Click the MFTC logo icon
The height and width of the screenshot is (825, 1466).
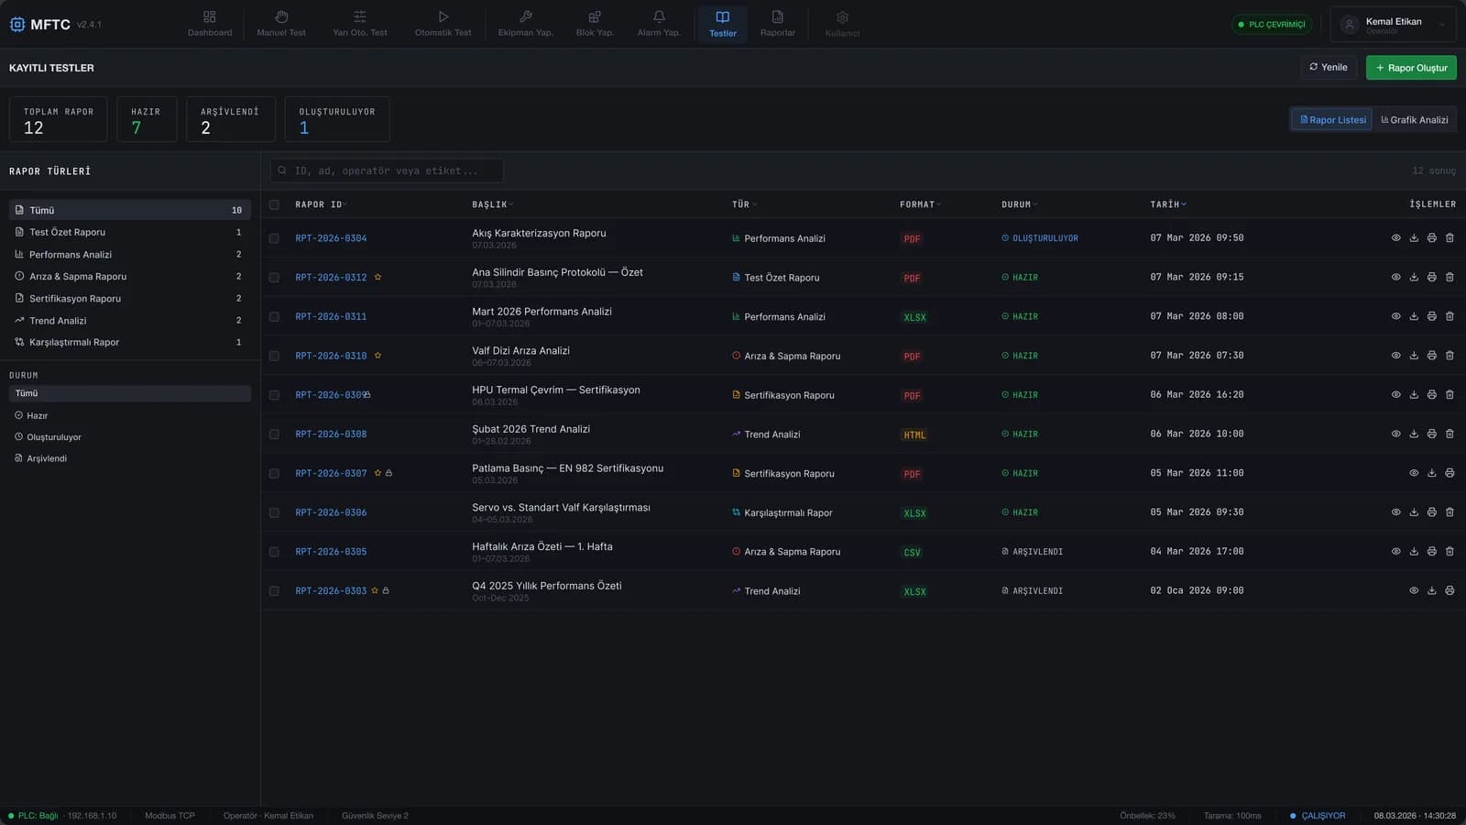(17, 25)
